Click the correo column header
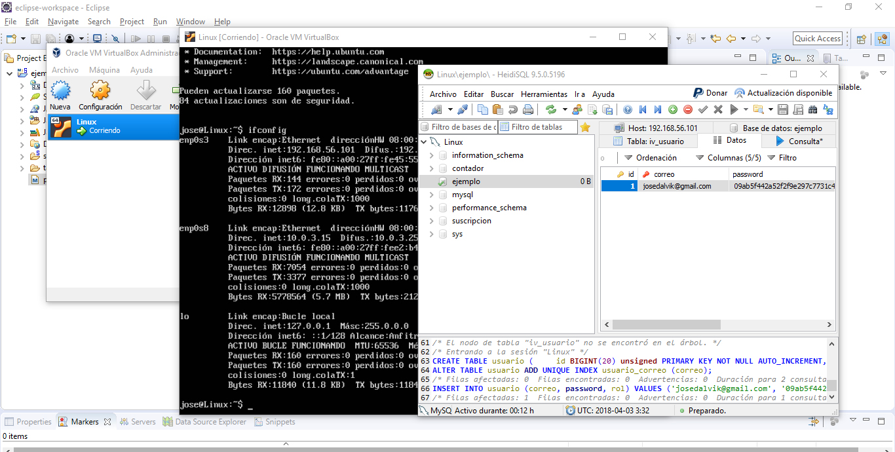Viewport: 895px width, 452px height. click(x=683, y=174)
